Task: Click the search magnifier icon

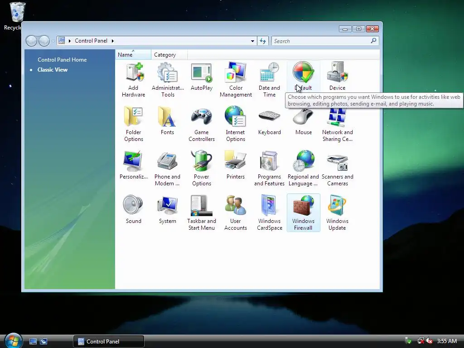Action: 373,41
